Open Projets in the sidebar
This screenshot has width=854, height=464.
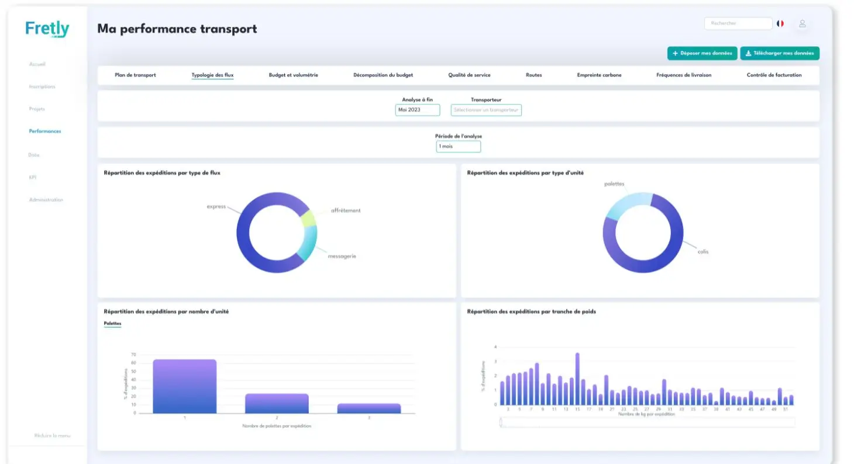click(37, 109)
